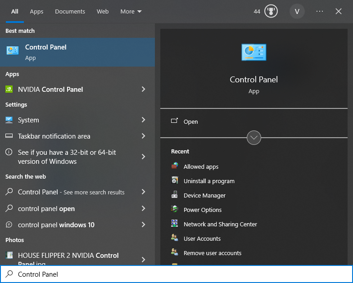Click the search box containing Control Panel
Viewport: 353px width, 283px height.
(x=176, y=274)
